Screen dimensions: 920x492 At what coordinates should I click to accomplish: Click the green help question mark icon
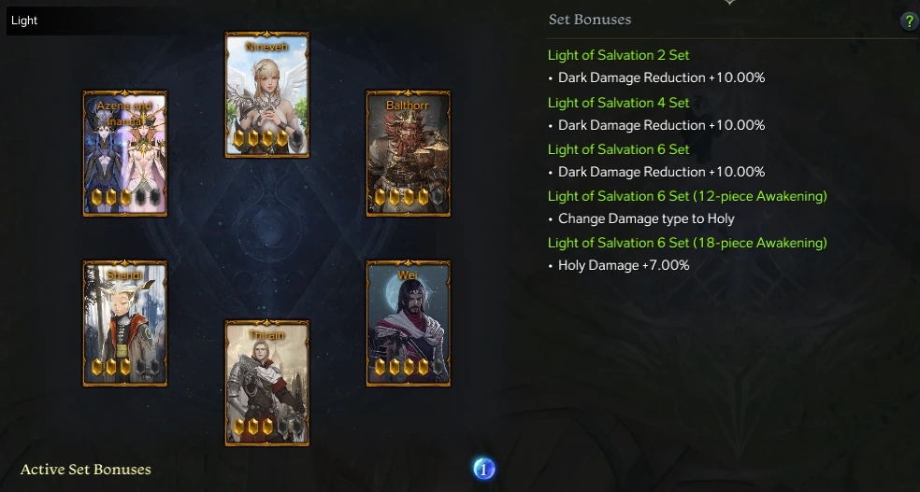[908, 21]
